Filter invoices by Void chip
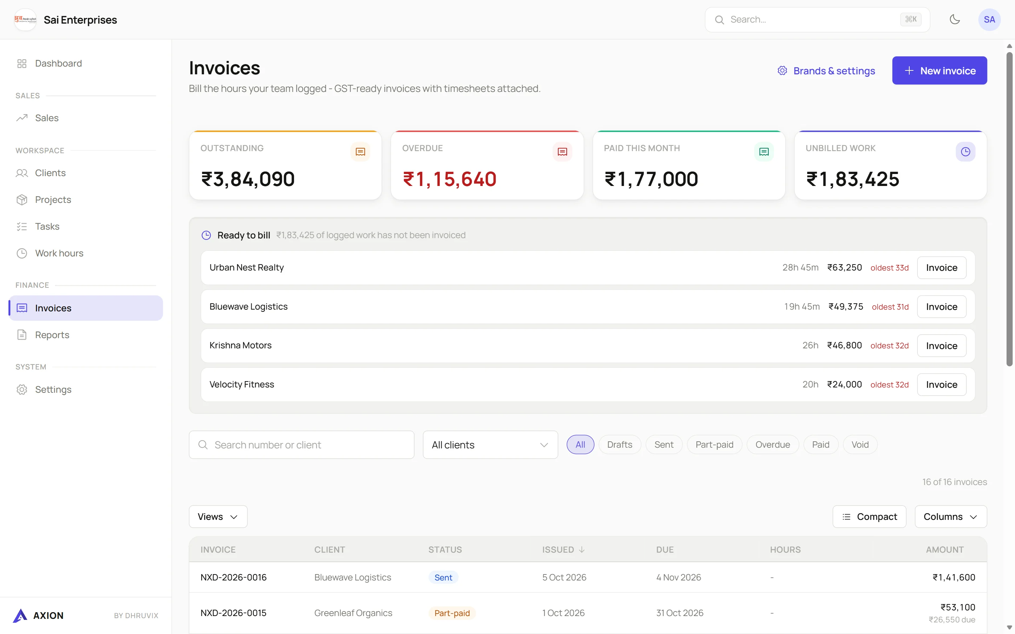The image size is (1015, 634). [x=860, y=445]
